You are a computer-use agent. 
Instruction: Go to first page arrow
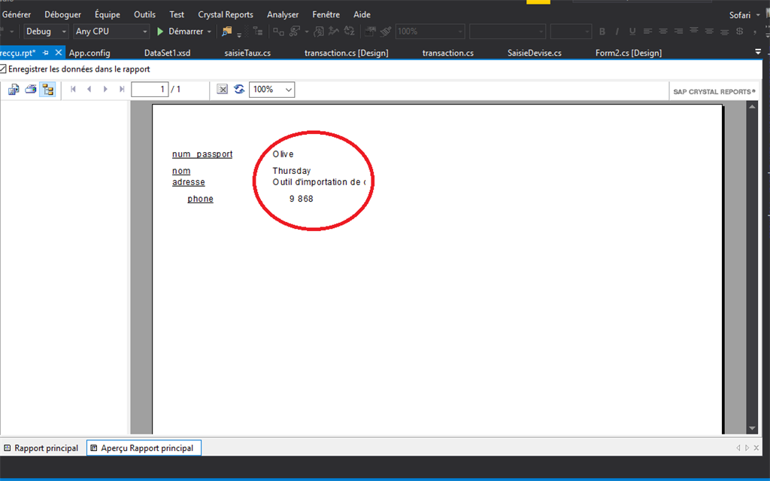(x=73, y=90)
